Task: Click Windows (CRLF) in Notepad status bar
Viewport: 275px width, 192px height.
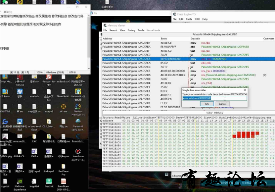Action: click(55, 72)
